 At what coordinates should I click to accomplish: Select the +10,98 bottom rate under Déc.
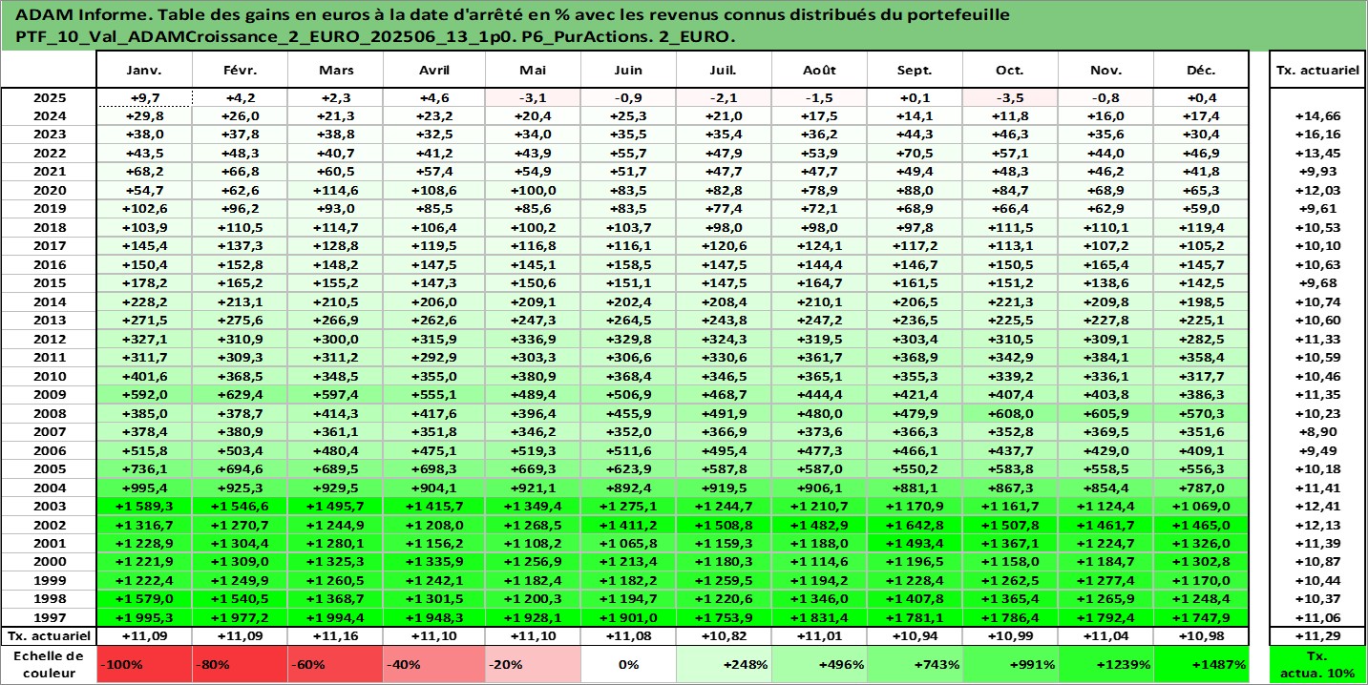click(x=1201, y=635)
